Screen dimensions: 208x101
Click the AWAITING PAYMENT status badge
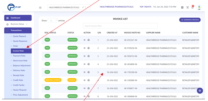[x=53, y=80]
